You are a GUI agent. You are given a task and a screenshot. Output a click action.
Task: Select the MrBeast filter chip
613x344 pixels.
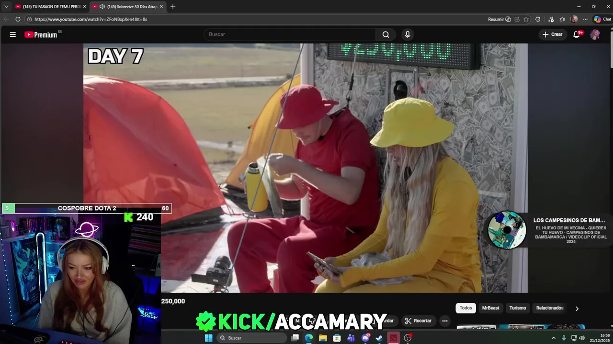490,308
